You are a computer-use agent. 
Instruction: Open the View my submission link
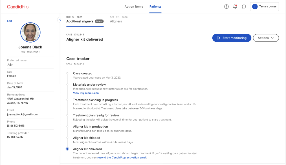coord(86,93)
